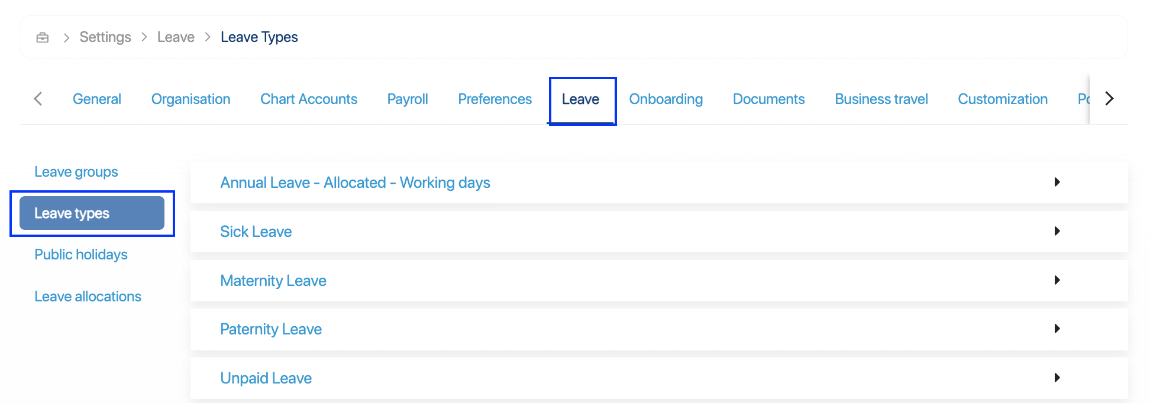Select Public holidays in the sidebar
The image size is (1150, 403).
coord(81,255)
